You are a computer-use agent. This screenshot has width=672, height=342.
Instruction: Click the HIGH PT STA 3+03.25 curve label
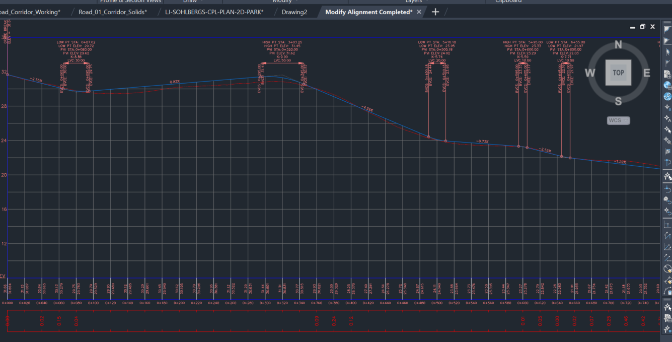tap(282, 42)
